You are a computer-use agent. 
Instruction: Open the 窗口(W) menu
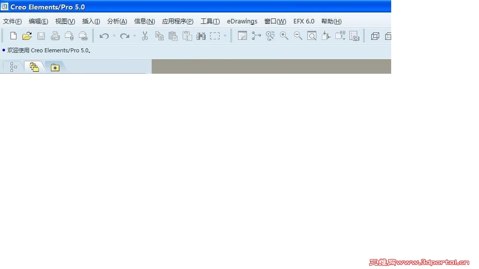pyautogui.click(x=275, y=21)
